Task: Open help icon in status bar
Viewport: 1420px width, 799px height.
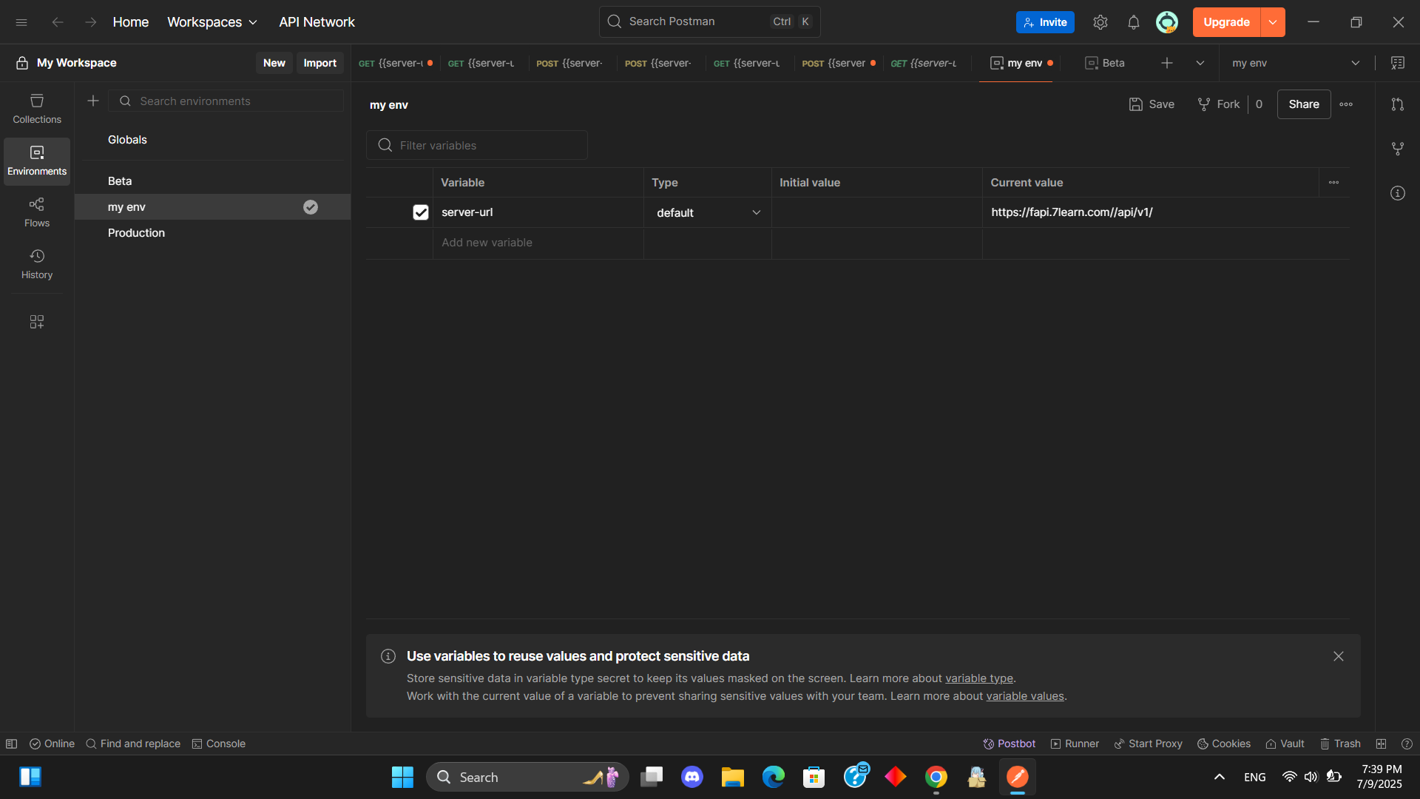Action: pyautogui.click(x=1407, y=744)
